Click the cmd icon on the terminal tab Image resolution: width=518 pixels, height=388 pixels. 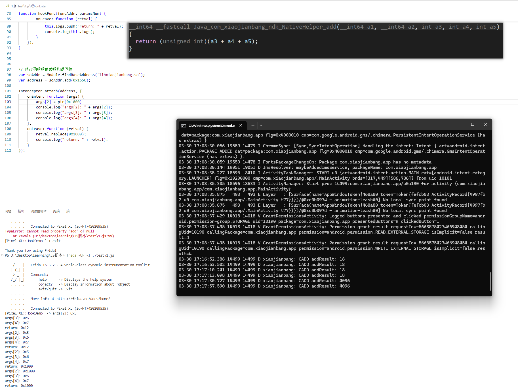pyautogui.click(x=184, y=125)
